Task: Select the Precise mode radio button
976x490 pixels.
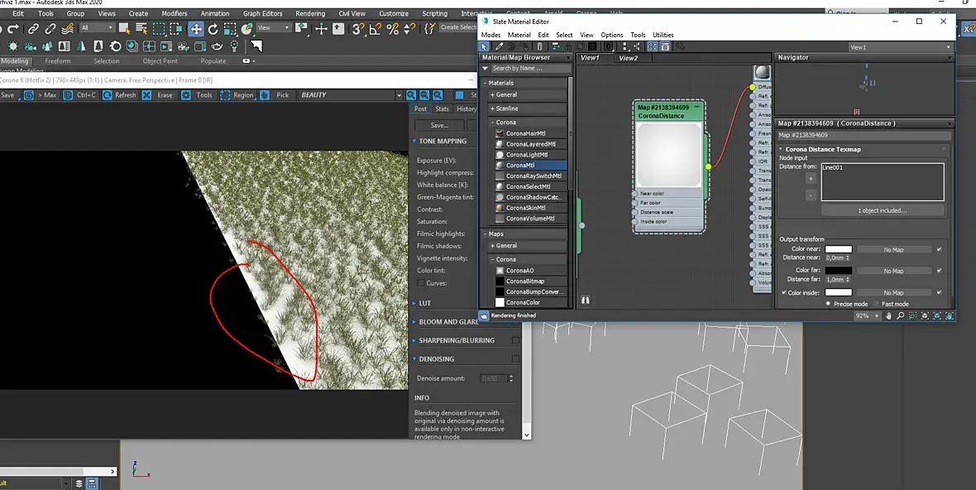Action: coord(828,304)
